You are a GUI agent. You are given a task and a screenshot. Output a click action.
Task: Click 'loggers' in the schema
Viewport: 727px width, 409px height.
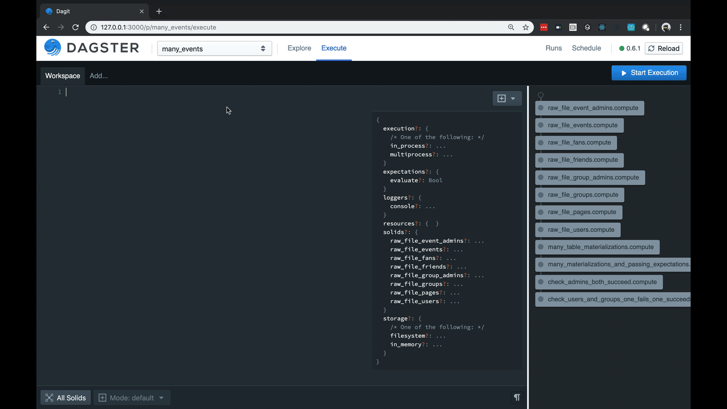[395, 198]
